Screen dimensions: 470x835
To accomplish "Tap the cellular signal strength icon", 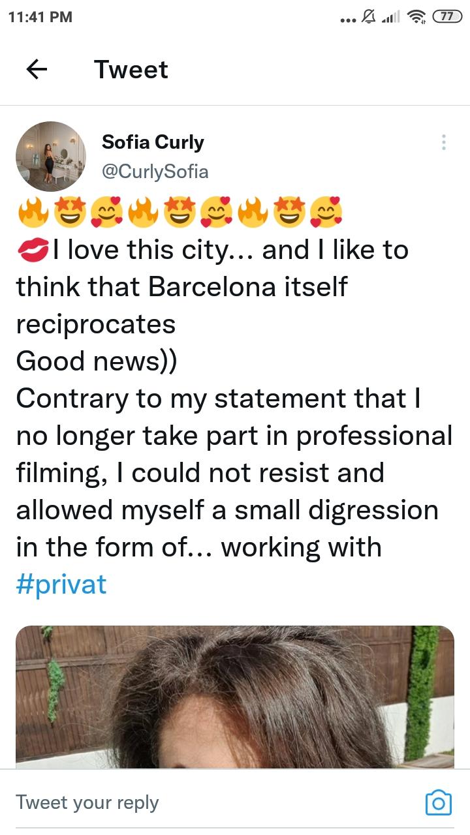I will pos(390,18).
